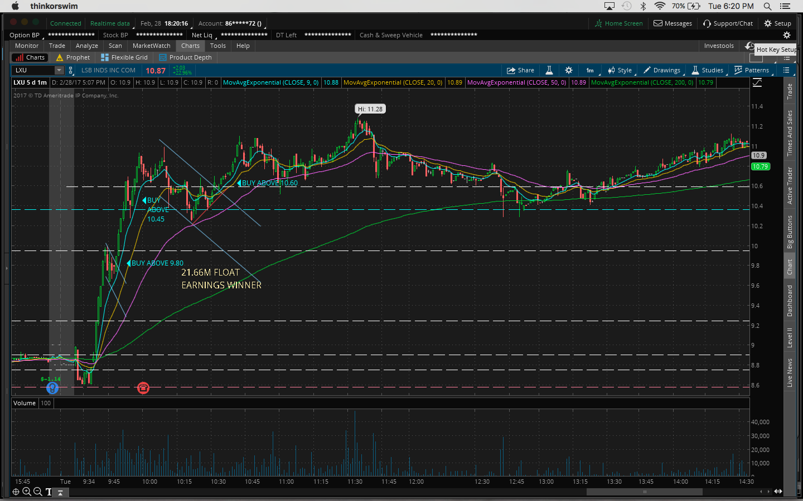Switch to the Scan tab

tap(115, 46)
